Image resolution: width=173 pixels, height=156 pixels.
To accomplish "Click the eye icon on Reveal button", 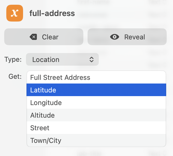I will click(115, 37).
